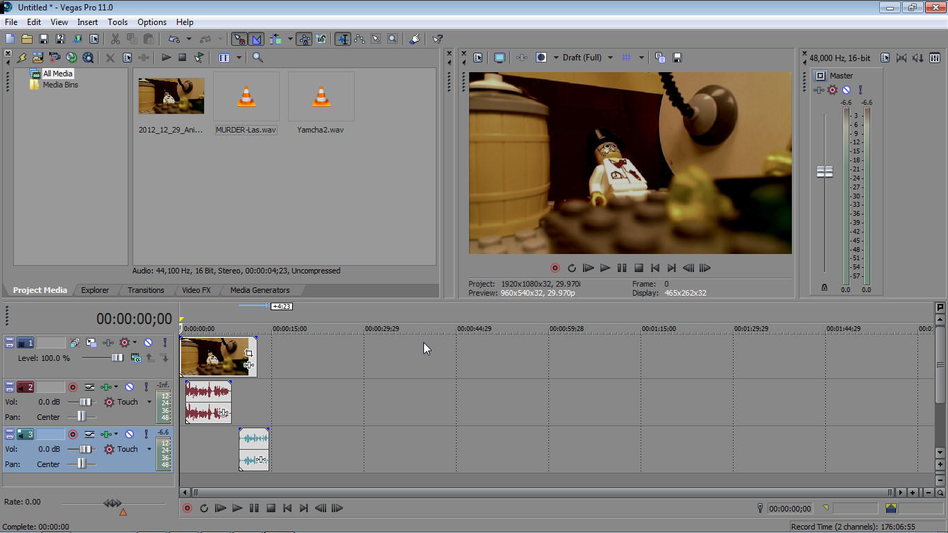Click Media Properties in Project Media toolbar
Image resolution: width=948 pixels, height=533 pixels.
[x=127, y=58]
